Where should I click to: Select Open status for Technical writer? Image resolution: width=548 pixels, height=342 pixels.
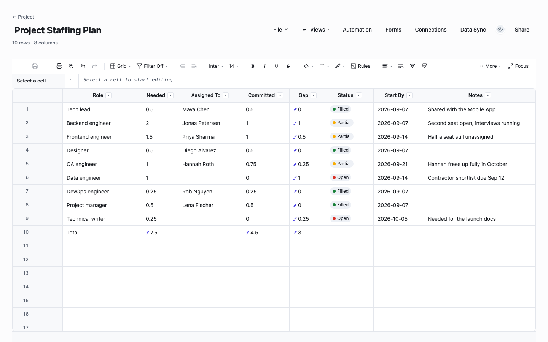click(x=341, y=218)
